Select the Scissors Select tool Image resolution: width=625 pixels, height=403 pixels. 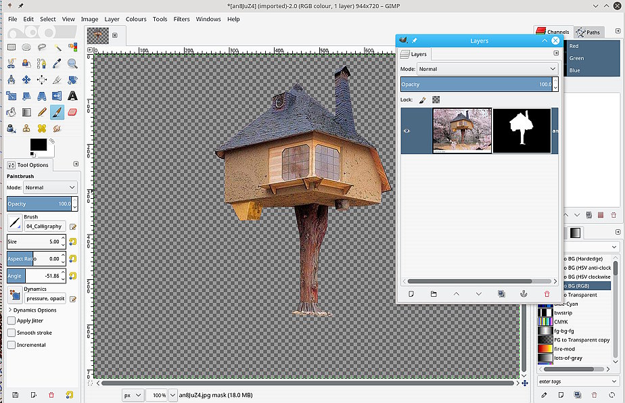point(11,64)
